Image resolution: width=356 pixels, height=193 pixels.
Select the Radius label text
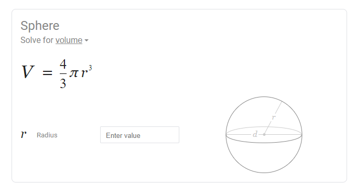click(x=47, y=135)
